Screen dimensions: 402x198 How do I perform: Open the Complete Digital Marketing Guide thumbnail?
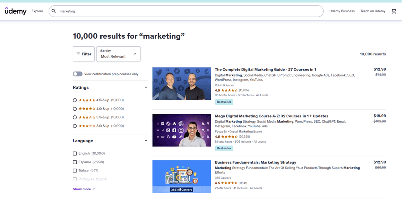[x=181, y=83]
